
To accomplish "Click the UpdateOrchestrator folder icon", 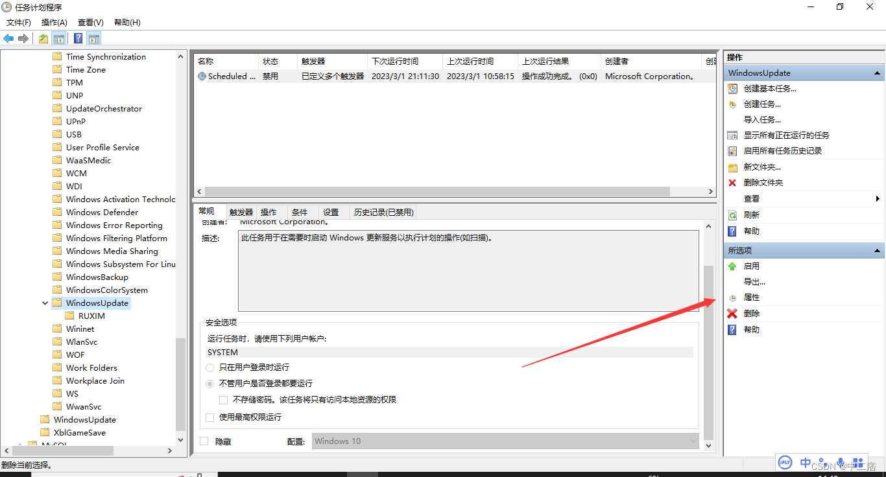I will [x=57, y=109].
